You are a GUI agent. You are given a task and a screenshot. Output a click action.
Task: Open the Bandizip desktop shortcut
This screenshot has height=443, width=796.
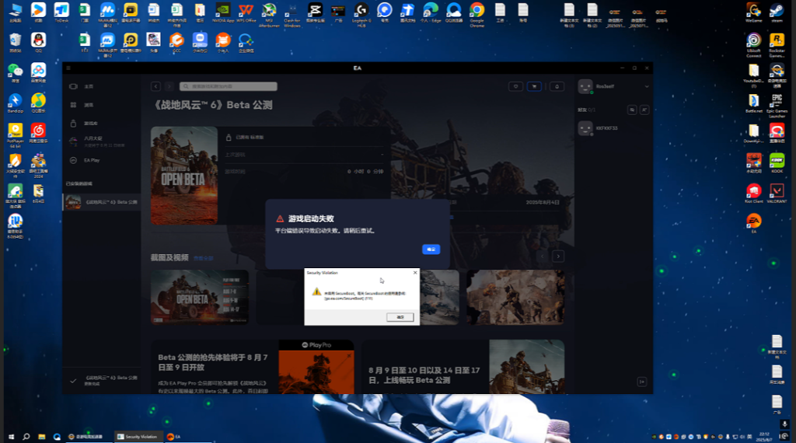16,103
